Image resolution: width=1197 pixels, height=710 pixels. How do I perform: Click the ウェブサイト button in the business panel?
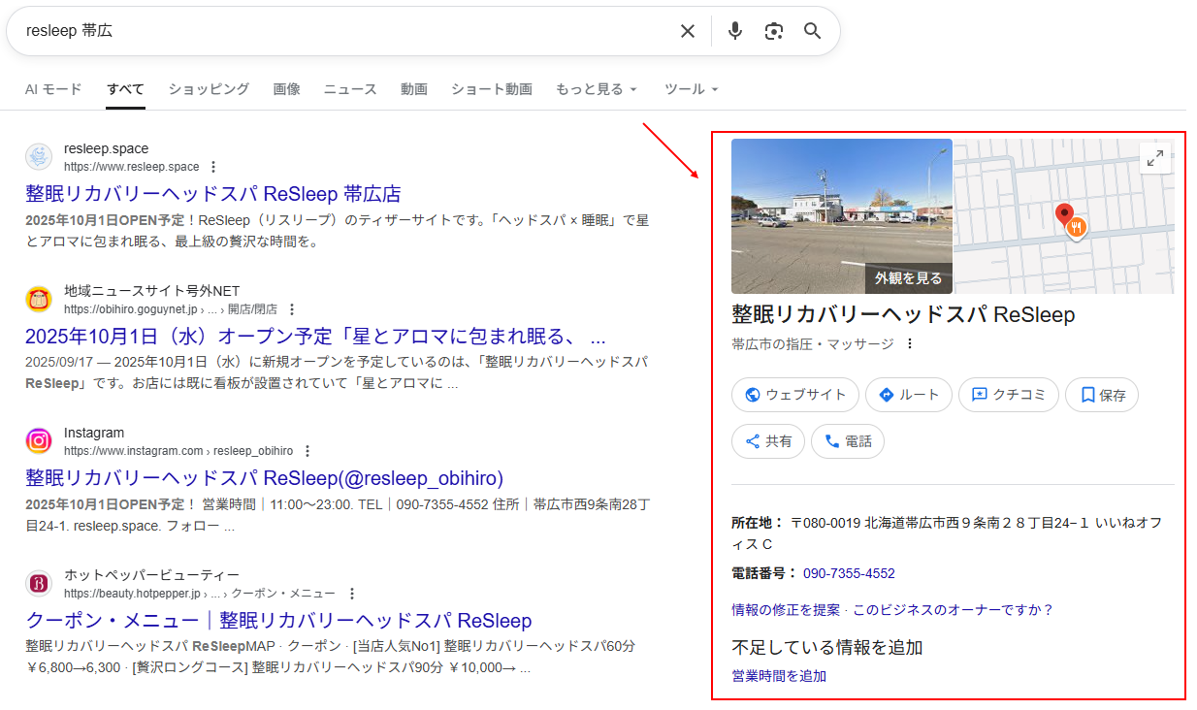(x=794, y=395)
